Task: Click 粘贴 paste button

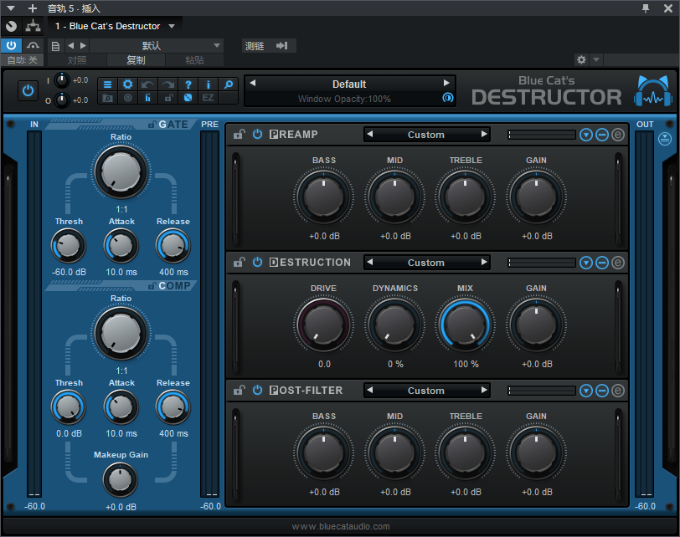Action: pyautogui.click(x=194, y=60)
